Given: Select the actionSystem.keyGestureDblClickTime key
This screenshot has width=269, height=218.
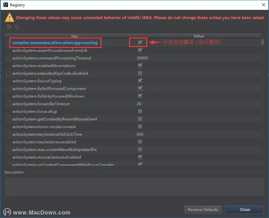Looking at the screenshot, I should pyautogui.click(x=47, y=134).
